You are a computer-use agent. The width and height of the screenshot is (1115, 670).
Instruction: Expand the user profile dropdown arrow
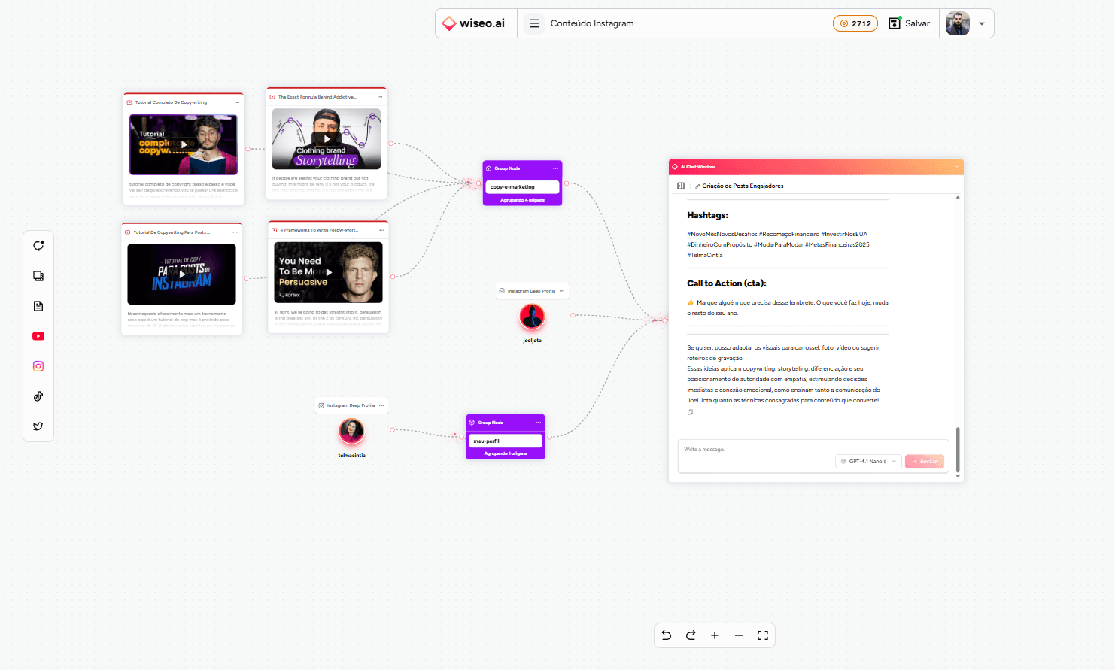point(982,23)
